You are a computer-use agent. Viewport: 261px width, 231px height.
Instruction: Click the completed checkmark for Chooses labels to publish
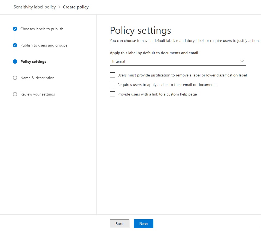click(x=15, y=29)
